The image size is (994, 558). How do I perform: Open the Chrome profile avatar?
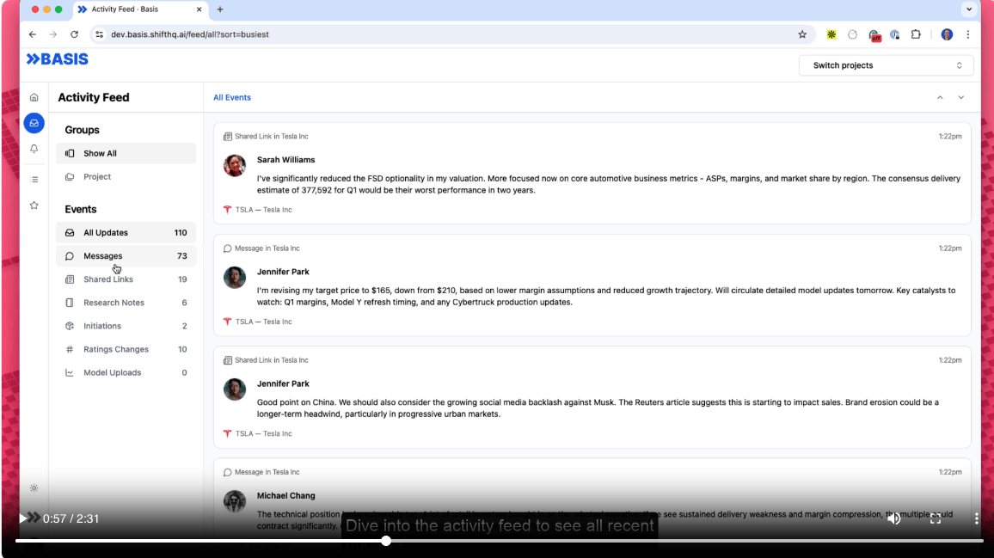(947, 34)
